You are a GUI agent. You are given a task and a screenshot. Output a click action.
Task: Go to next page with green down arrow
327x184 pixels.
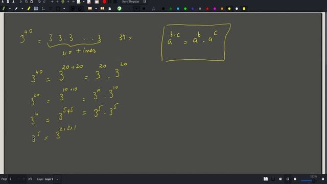[x=63, y=2]
